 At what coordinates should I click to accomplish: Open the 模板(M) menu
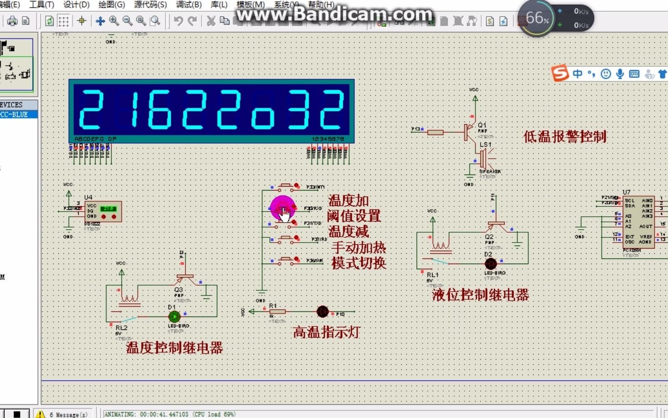[x=250, y=5]
